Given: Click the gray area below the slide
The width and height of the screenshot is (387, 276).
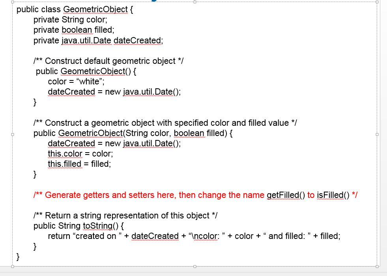Looking at the screenshot, I should (x=193, y=274).
